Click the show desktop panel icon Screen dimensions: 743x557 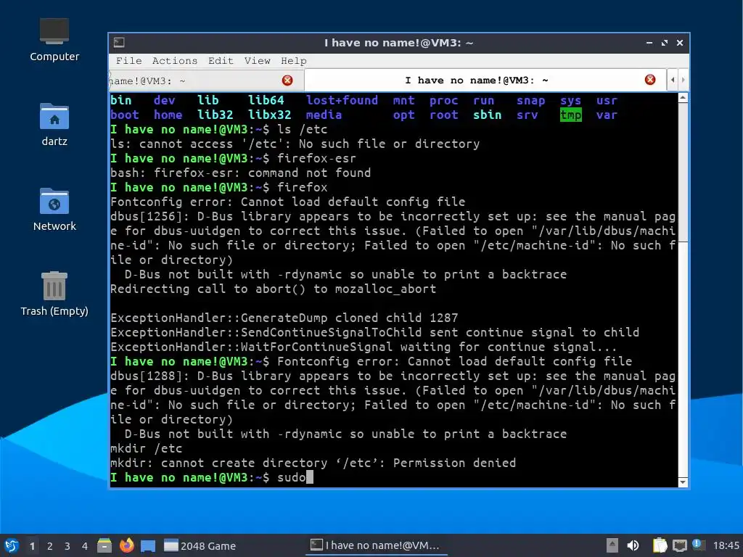[148, 546]
